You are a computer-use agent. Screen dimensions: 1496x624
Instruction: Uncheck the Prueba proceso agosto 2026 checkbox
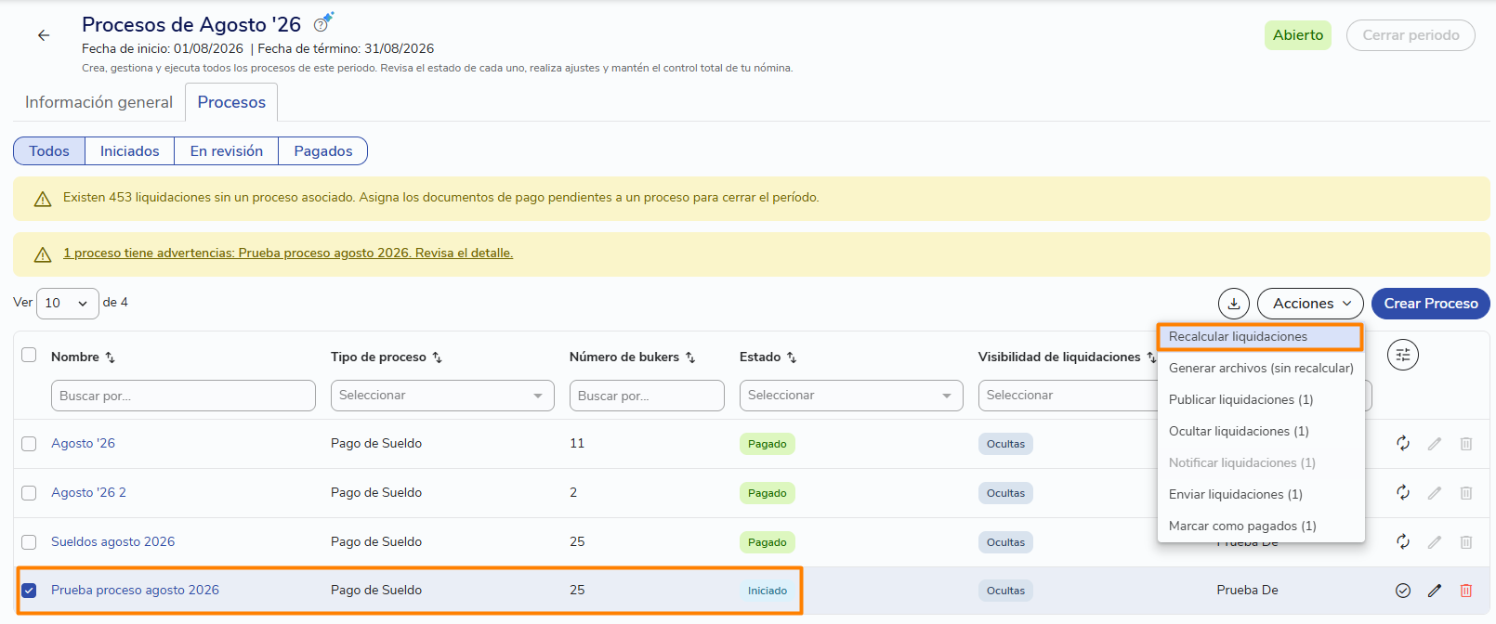[29, 591]
